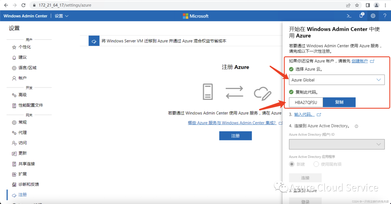391x204 pixels.
Task: Click the 复制 button
Action: [x=339, y=102]
